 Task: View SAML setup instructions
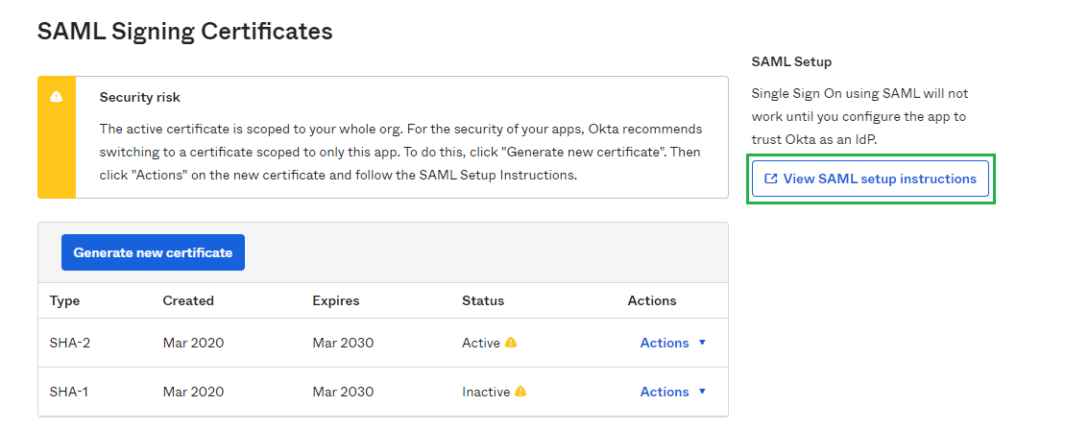(x=871, y=179)
